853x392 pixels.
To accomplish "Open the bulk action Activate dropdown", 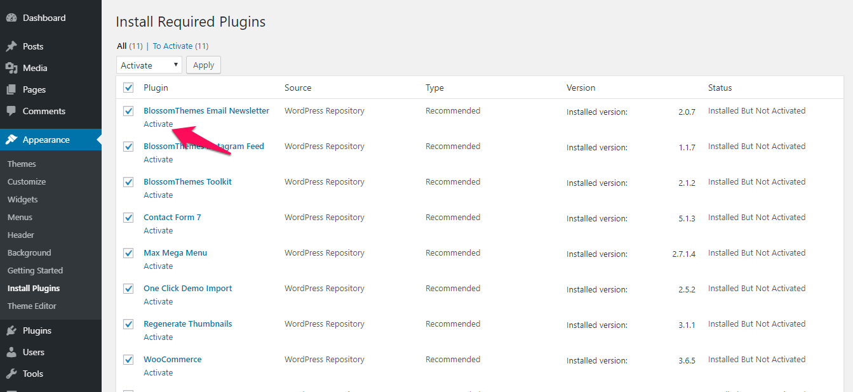I will pos(149,65).
